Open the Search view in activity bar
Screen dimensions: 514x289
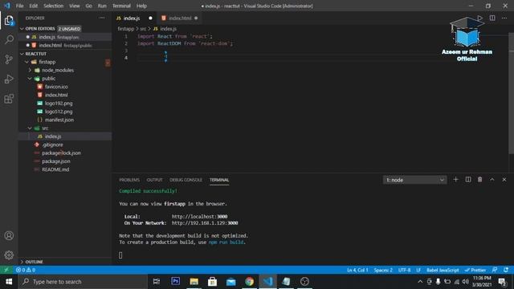(x=9, y=40)
